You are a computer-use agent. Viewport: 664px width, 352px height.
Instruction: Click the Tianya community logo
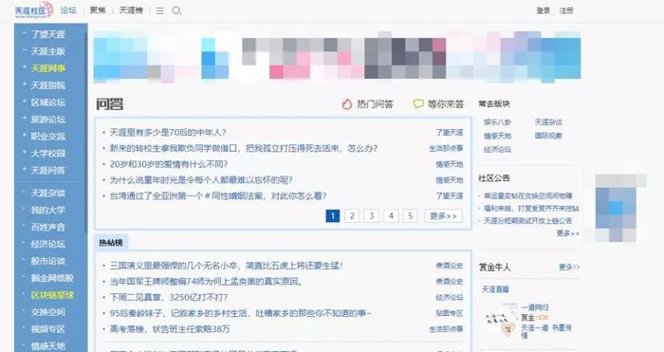coord(34,10)
